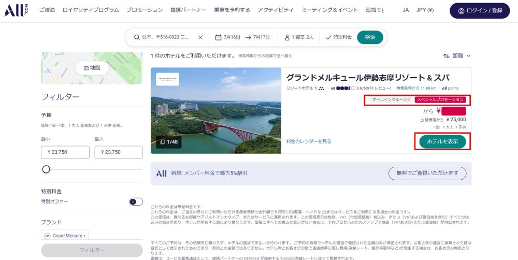Click the Grand Mercure brand filter chip
This screenshot has width=518, height=260.
(65, 236)
